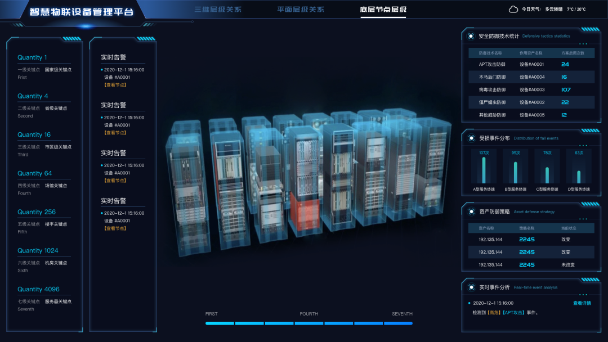
Task: Click the 受损事件分布 panel icon
Action: [x=471, y=138]
